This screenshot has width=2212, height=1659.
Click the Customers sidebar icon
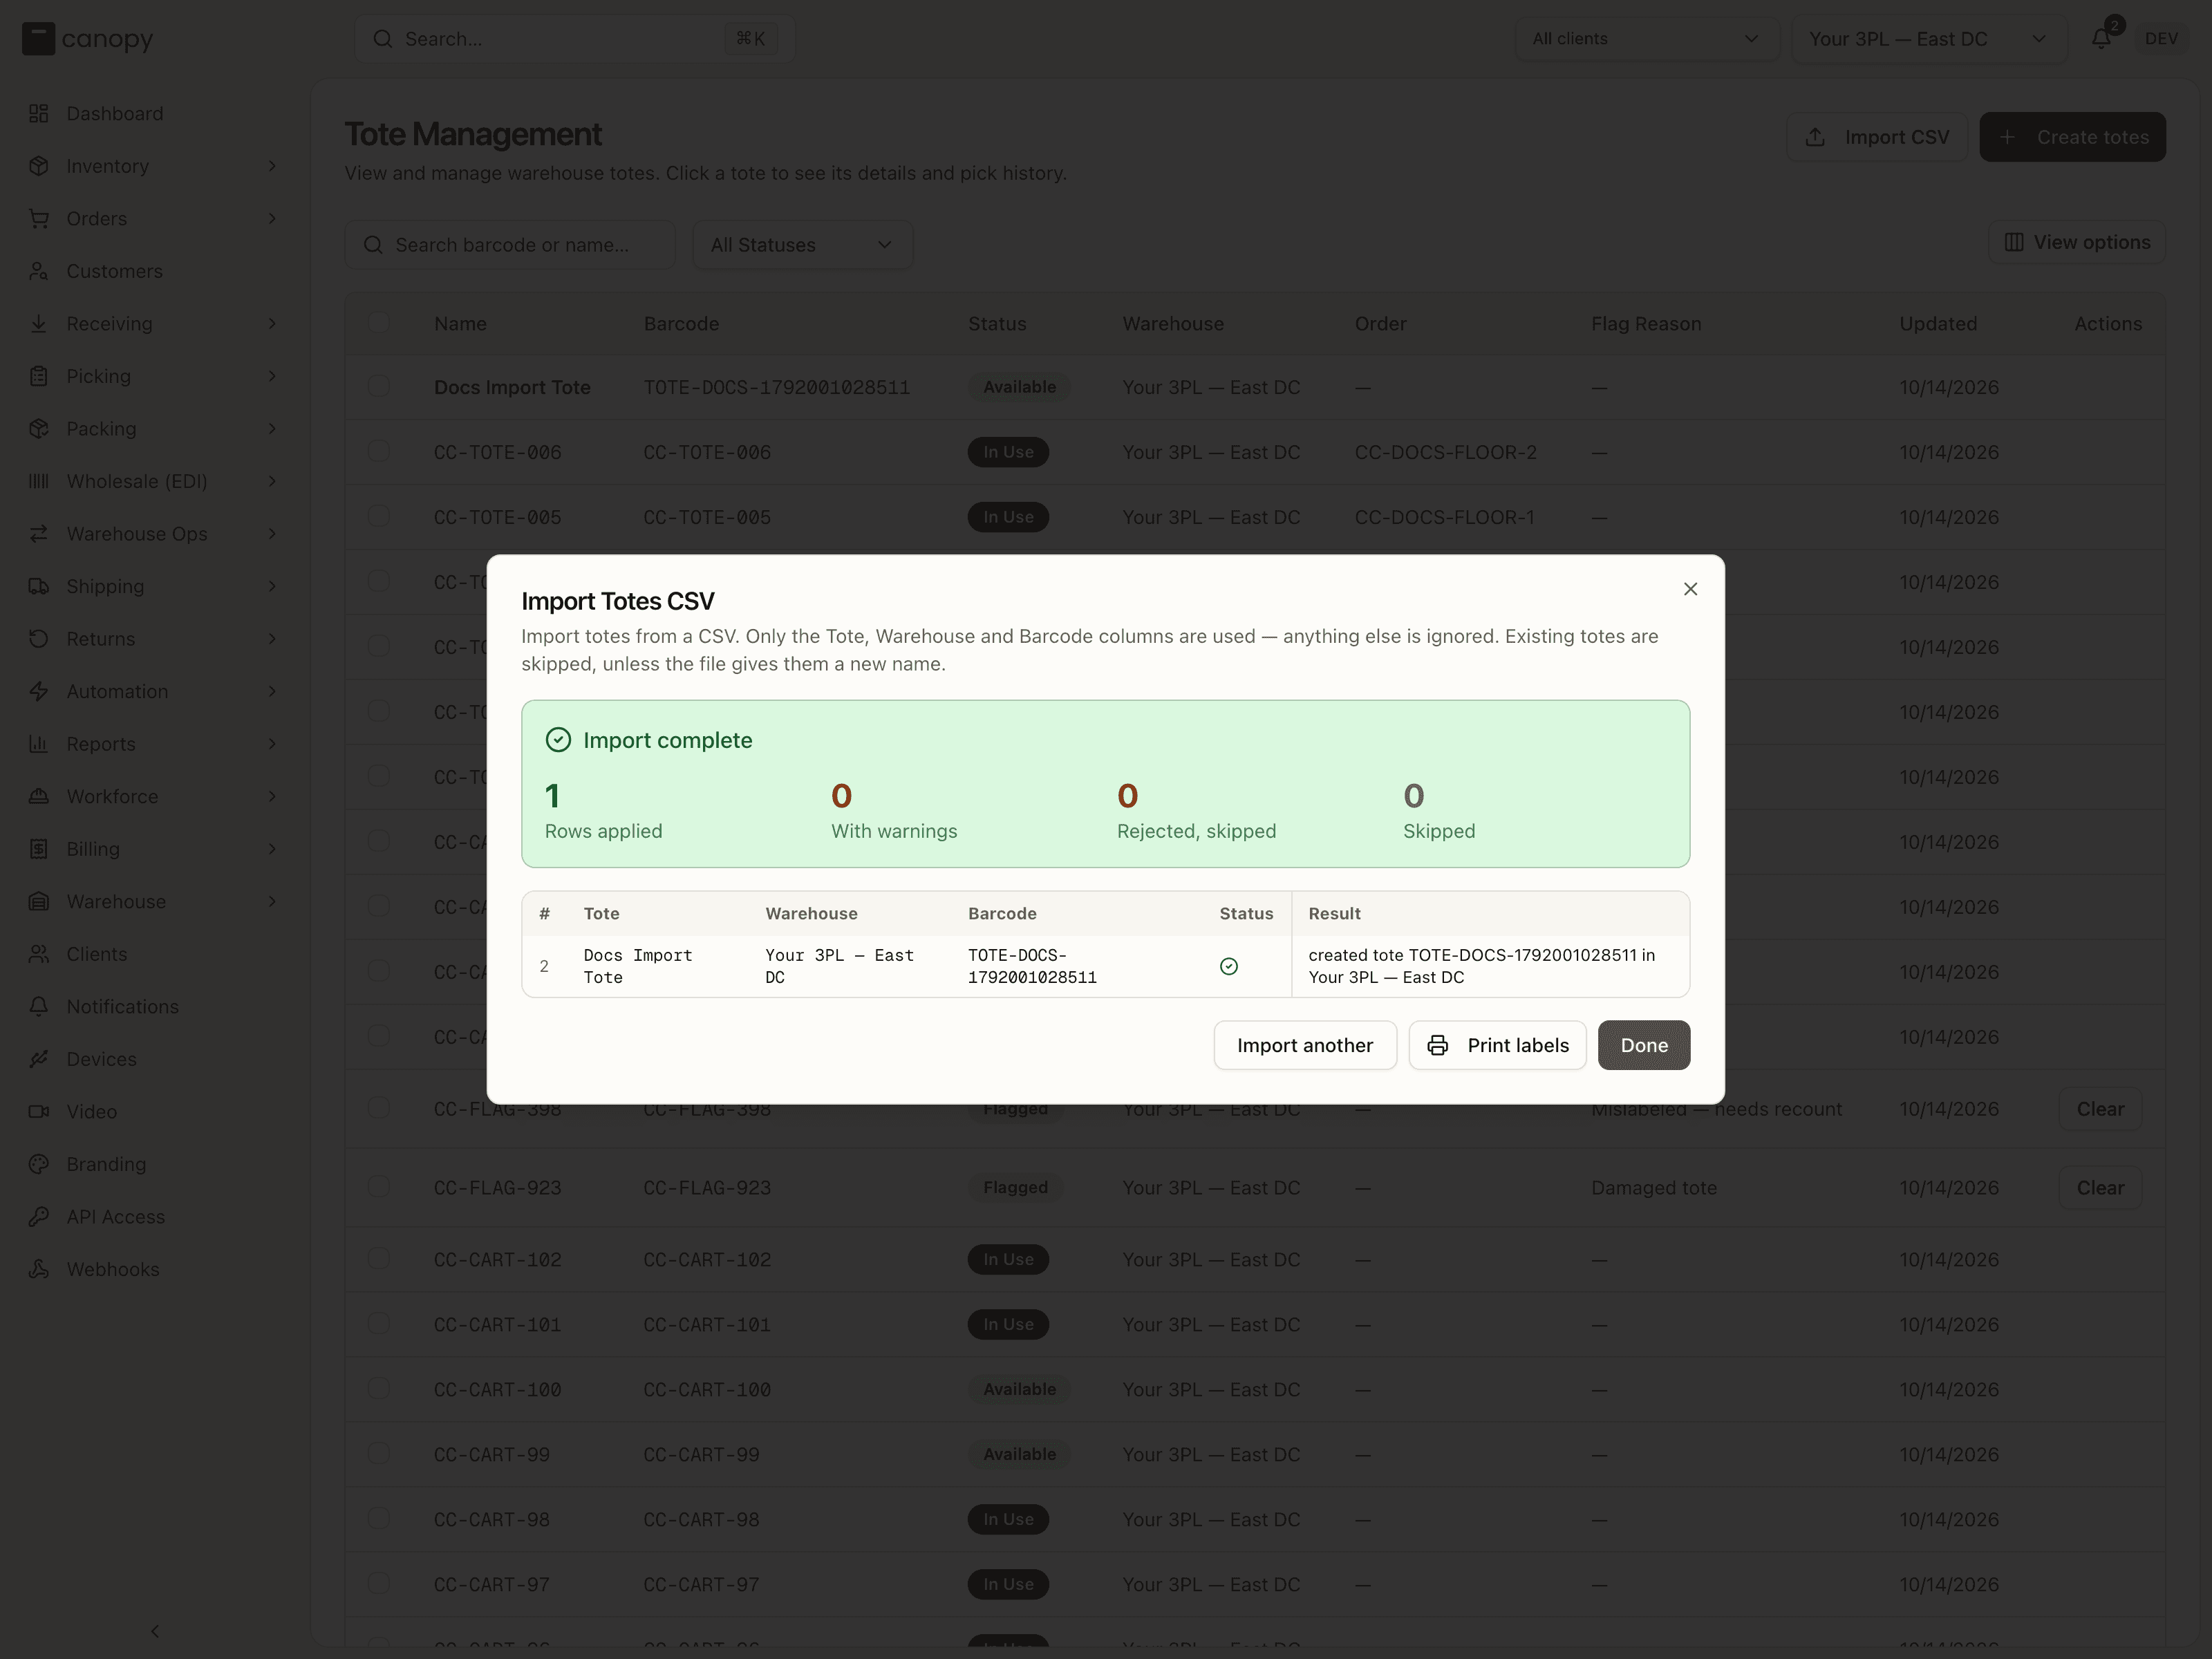click(x=39, y=271)
